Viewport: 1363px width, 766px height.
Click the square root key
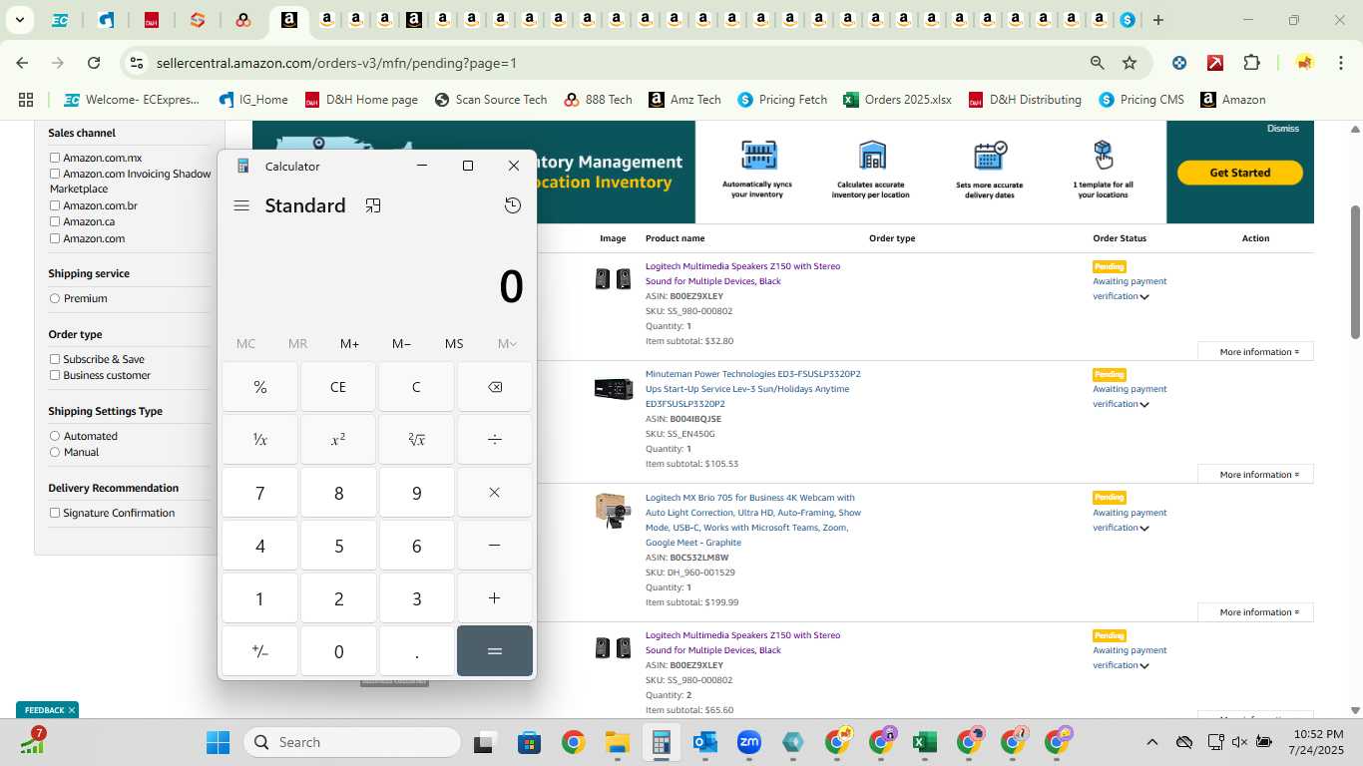tap(416, 440)
